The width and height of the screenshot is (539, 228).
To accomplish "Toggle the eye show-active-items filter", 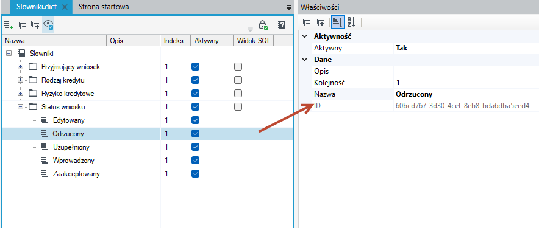I will point(48,24).
